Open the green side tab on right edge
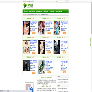The height and width of the screenshot is (92, 92). coord(91,42)
